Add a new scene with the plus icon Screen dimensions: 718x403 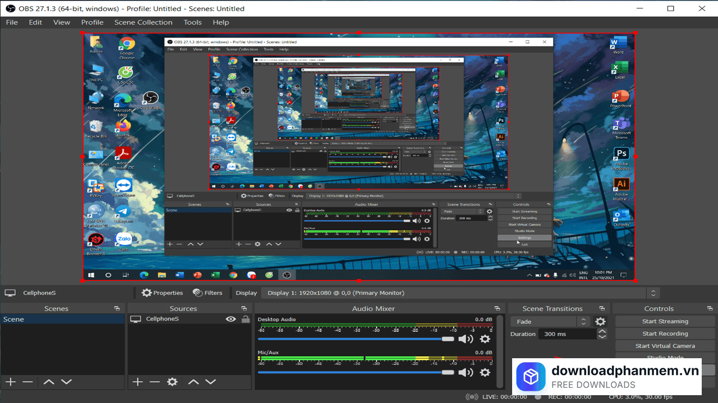(x=11, y=382)
